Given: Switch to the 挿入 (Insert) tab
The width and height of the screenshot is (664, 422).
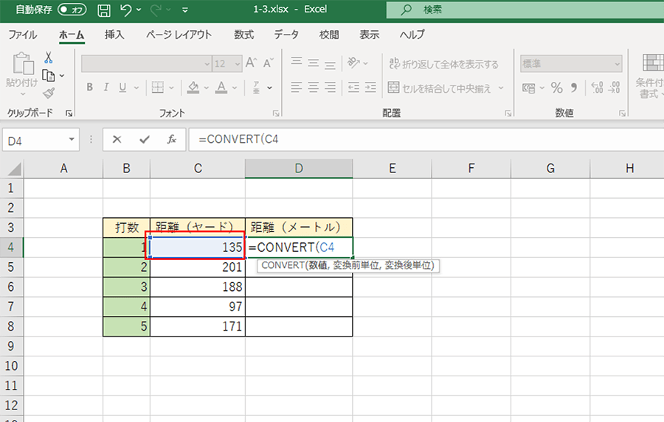Looking at the screenshot, I should pos(114,35).
